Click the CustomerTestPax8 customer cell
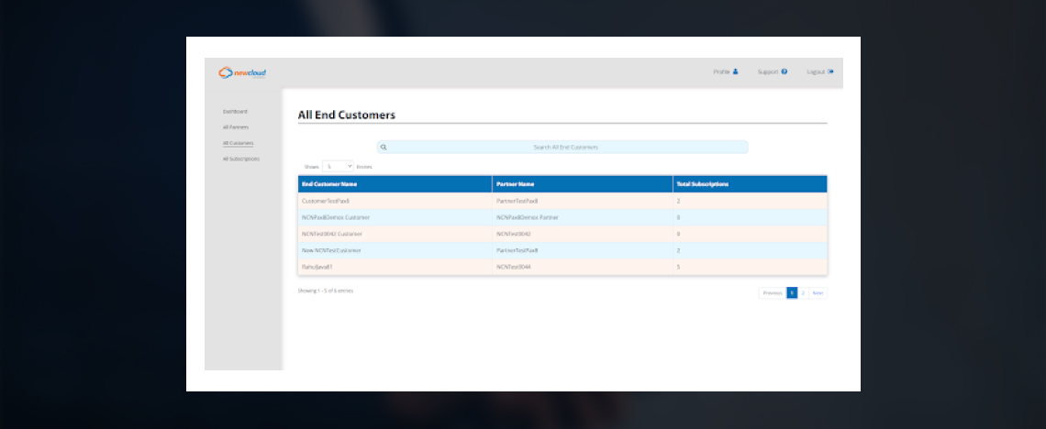The image size is (1046, 429). pyautogui.click(x=395, y=201)
